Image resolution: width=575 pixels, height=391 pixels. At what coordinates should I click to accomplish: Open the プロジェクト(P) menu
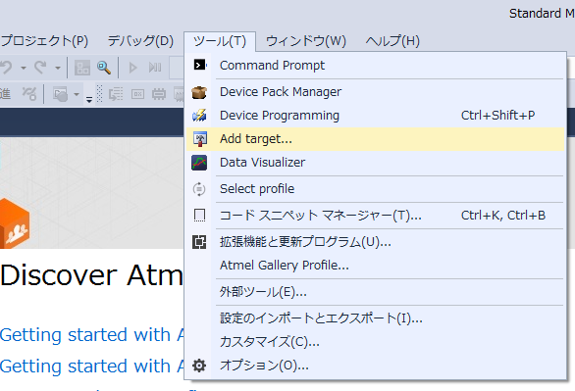(44, 40)
